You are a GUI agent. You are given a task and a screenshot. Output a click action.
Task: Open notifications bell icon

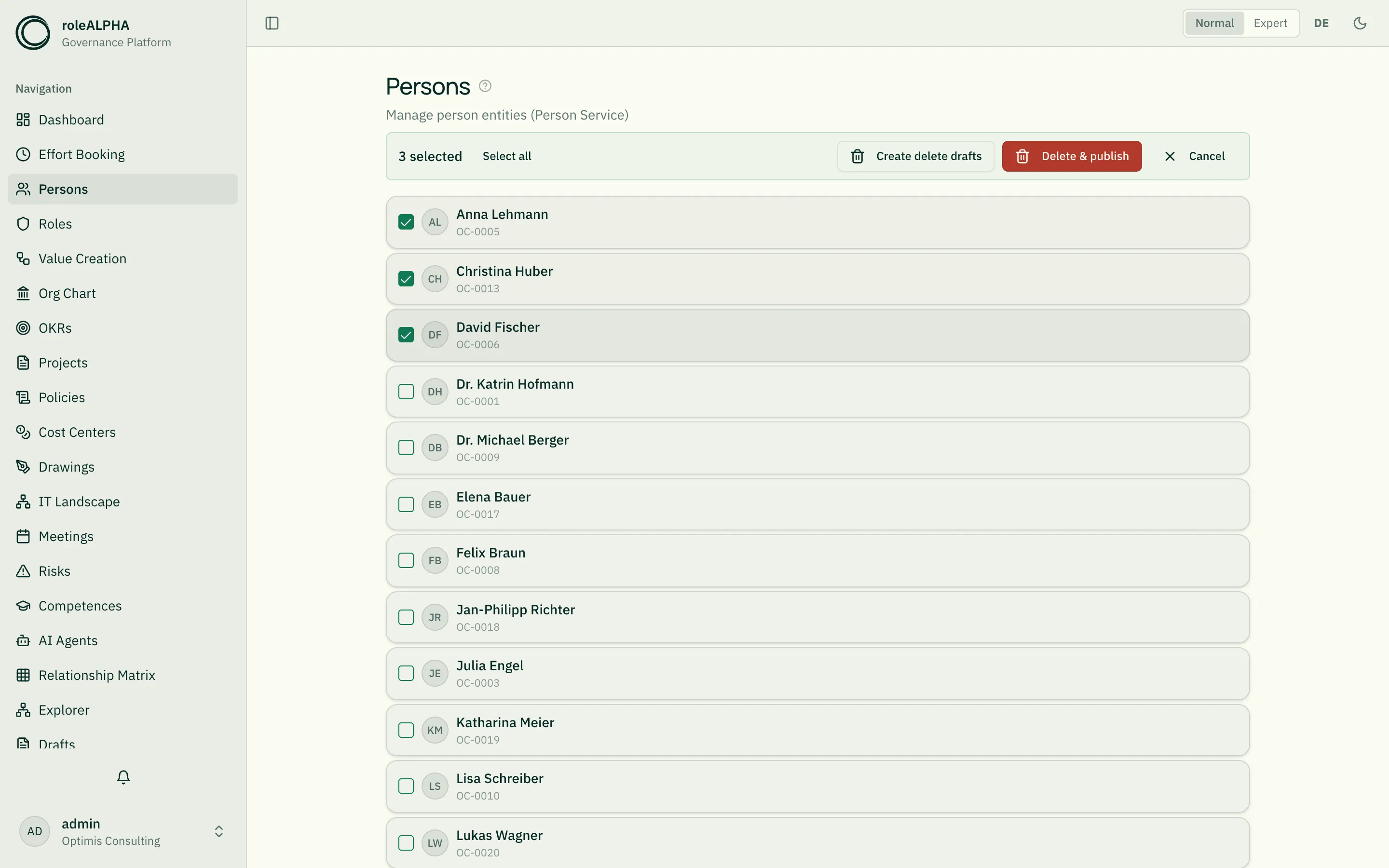pos(123,777)
